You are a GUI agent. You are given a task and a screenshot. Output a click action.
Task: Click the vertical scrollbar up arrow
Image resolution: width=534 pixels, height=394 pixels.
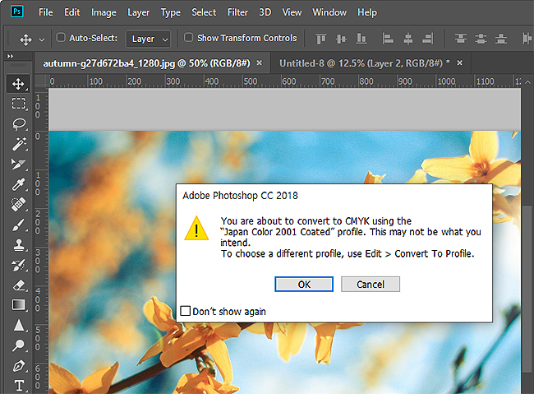pos(527,82)
